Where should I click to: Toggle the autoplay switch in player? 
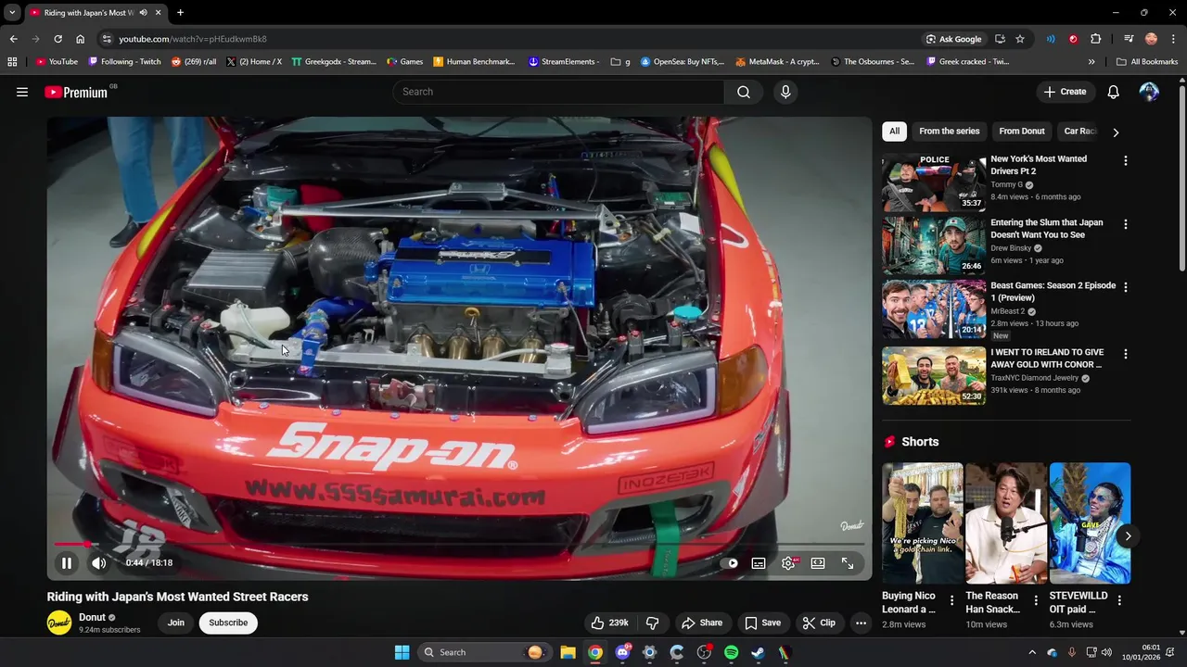[x=732, y=562]
